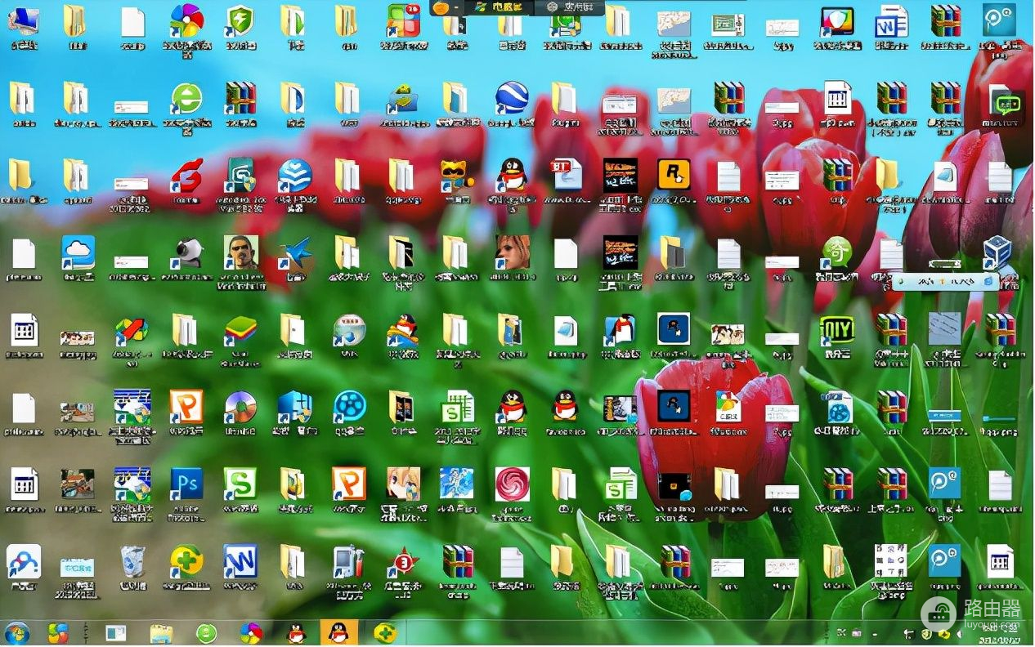Open the Recycle Bin on the desktop
Viewport: 1035px width, 647px height.
[x=132, y=561]
